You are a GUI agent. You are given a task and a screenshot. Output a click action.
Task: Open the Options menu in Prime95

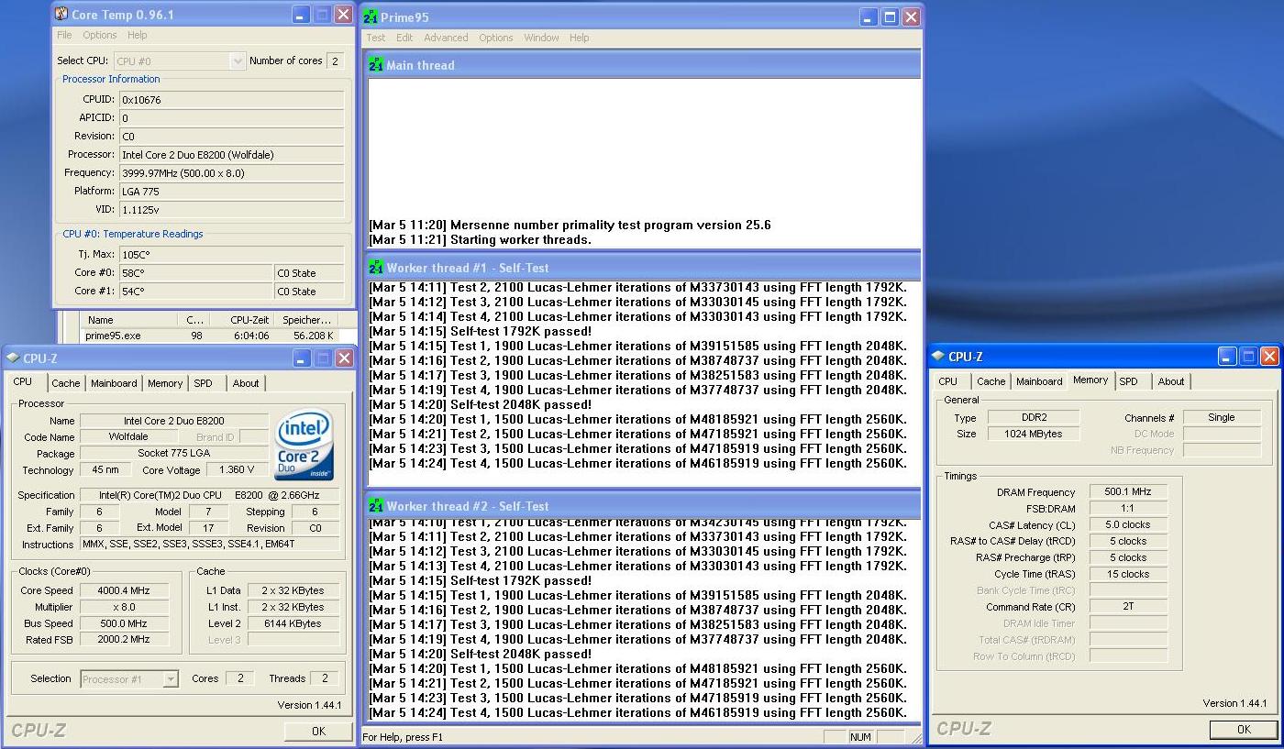tap(496, 38)
